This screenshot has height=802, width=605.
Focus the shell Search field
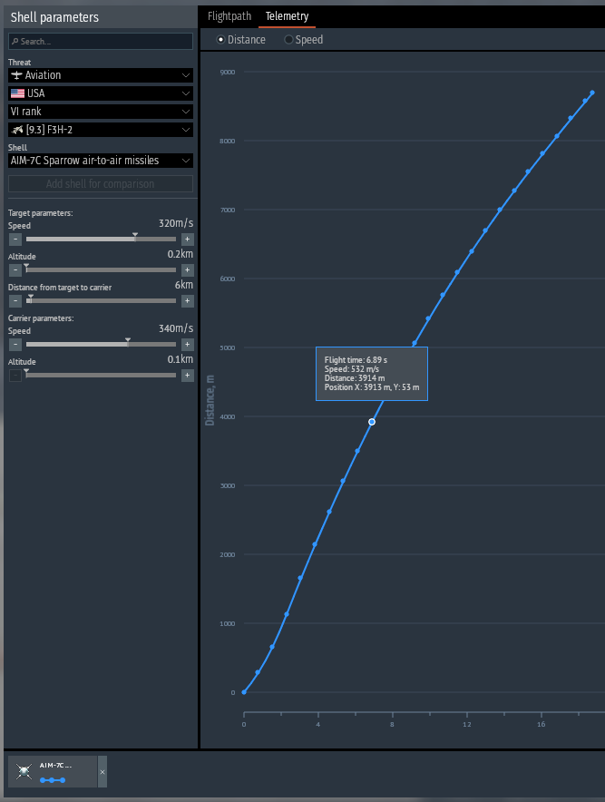point(101,42)
